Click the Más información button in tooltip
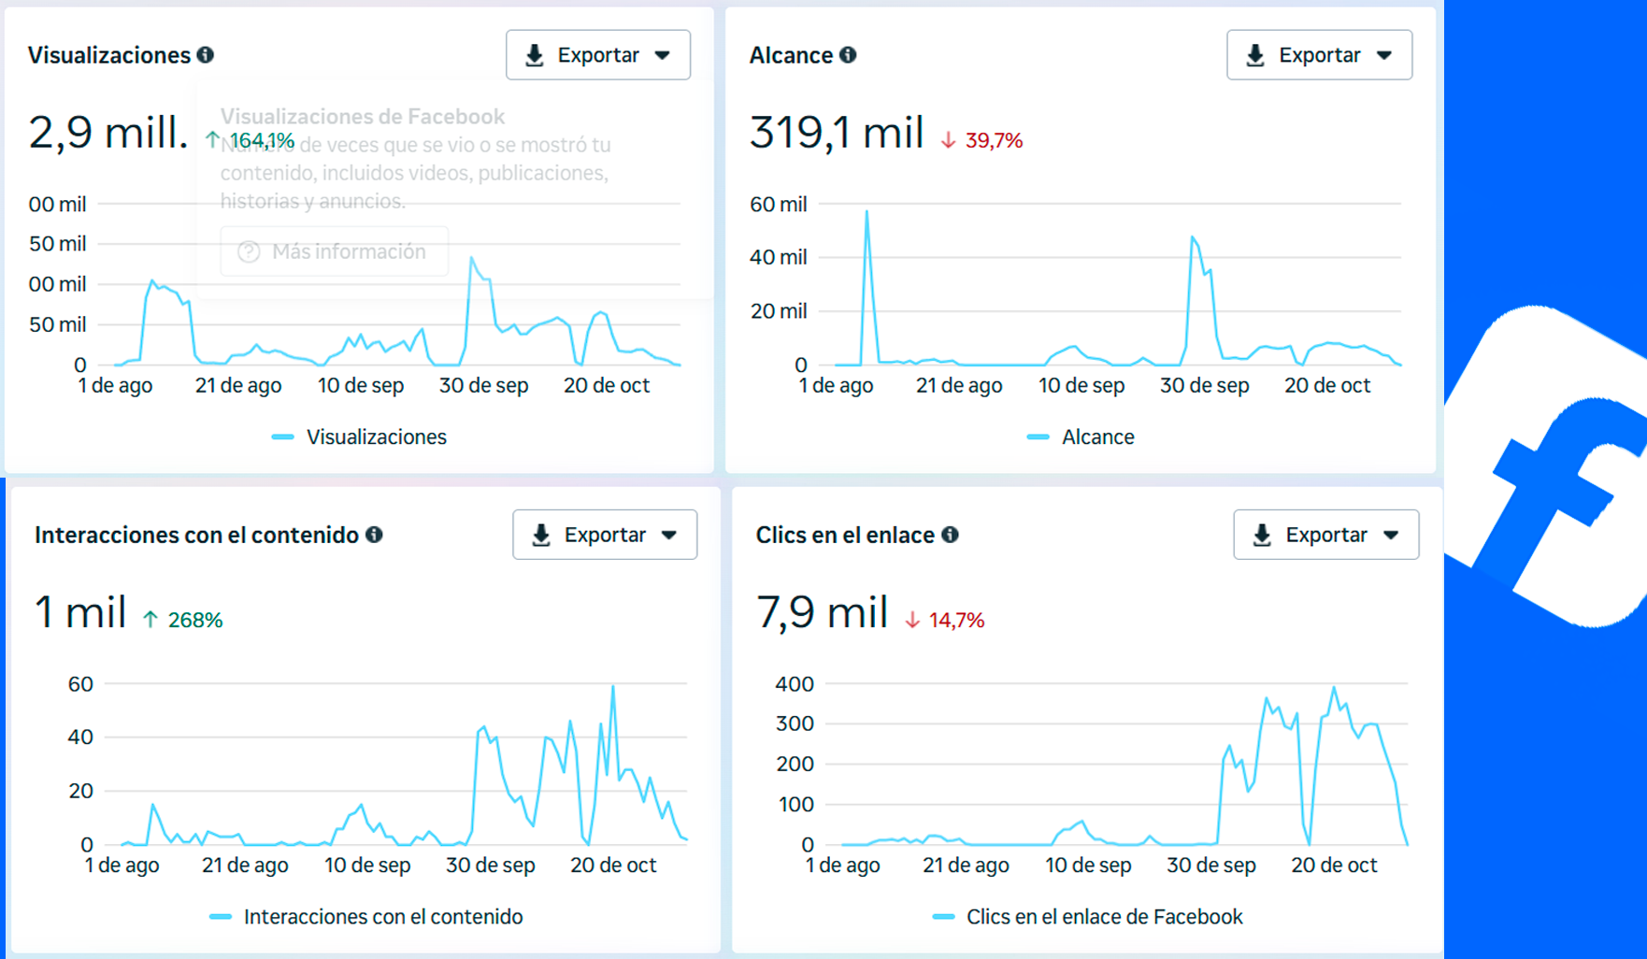Screen dimensions: 1647x959 pyautogui.click(x=334, y=251)
